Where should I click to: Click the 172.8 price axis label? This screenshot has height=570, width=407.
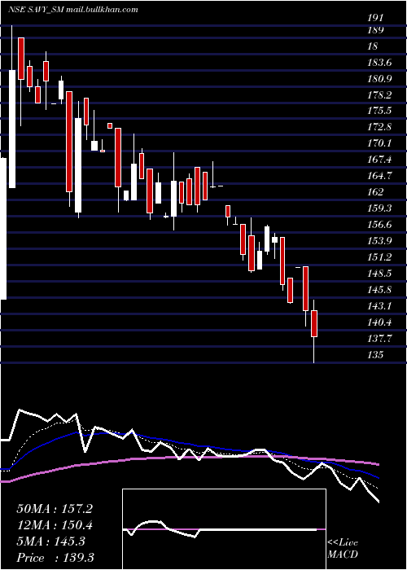379,127
